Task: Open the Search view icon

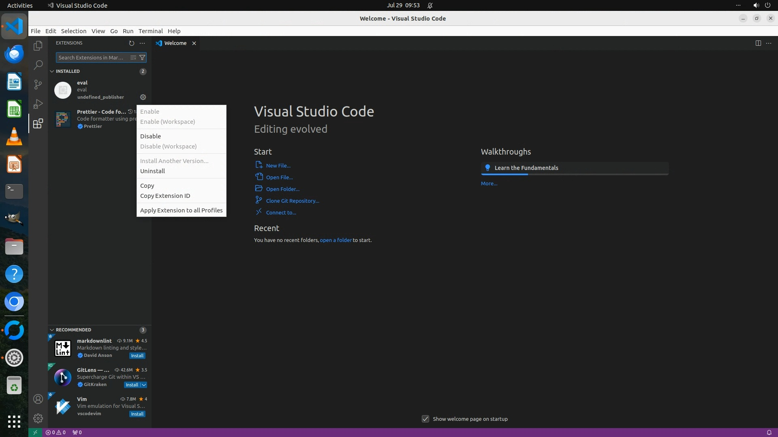Action: point(38,65)
